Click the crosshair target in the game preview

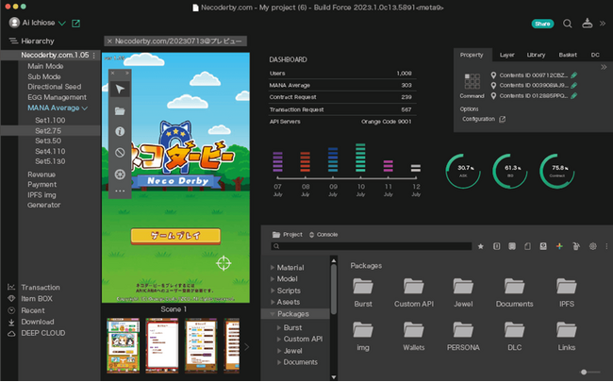point(224,263)
